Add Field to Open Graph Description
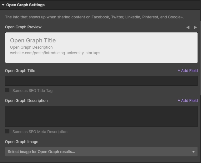This screenshot has height=163, width=201. pos(188,101)
